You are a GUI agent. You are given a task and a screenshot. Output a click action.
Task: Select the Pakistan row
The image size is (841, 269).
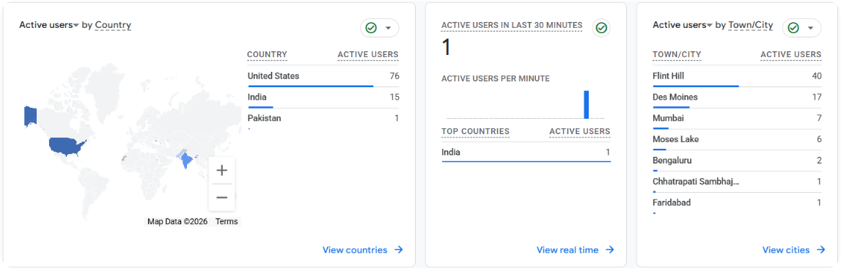pos(323,119)
